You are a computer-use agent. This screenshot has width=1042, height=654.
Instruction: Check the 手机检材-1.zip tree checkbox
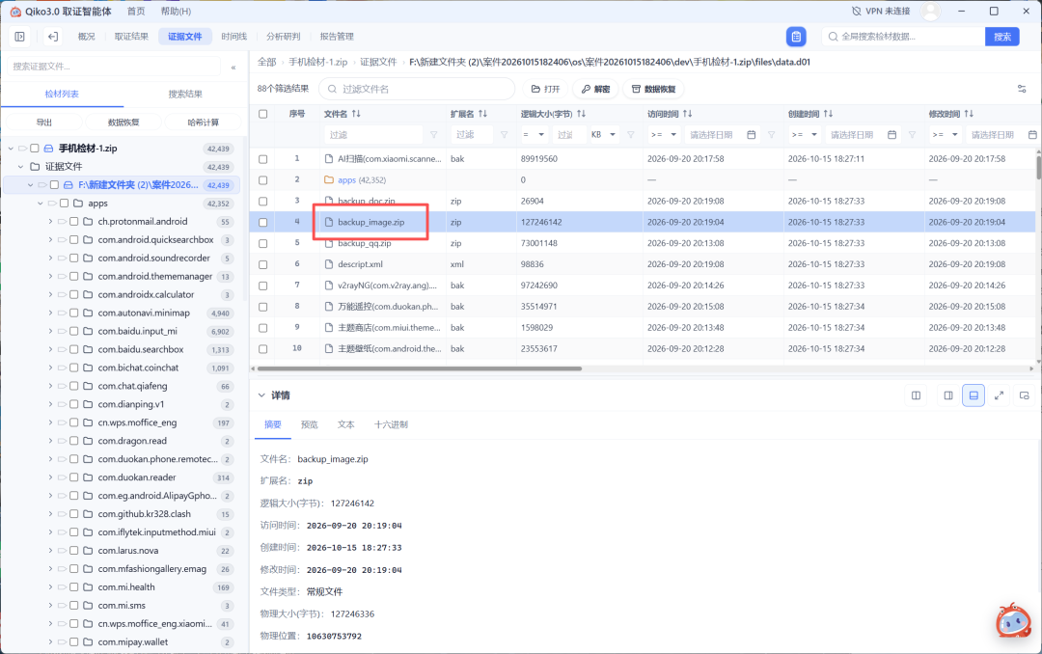click(35, 149)
